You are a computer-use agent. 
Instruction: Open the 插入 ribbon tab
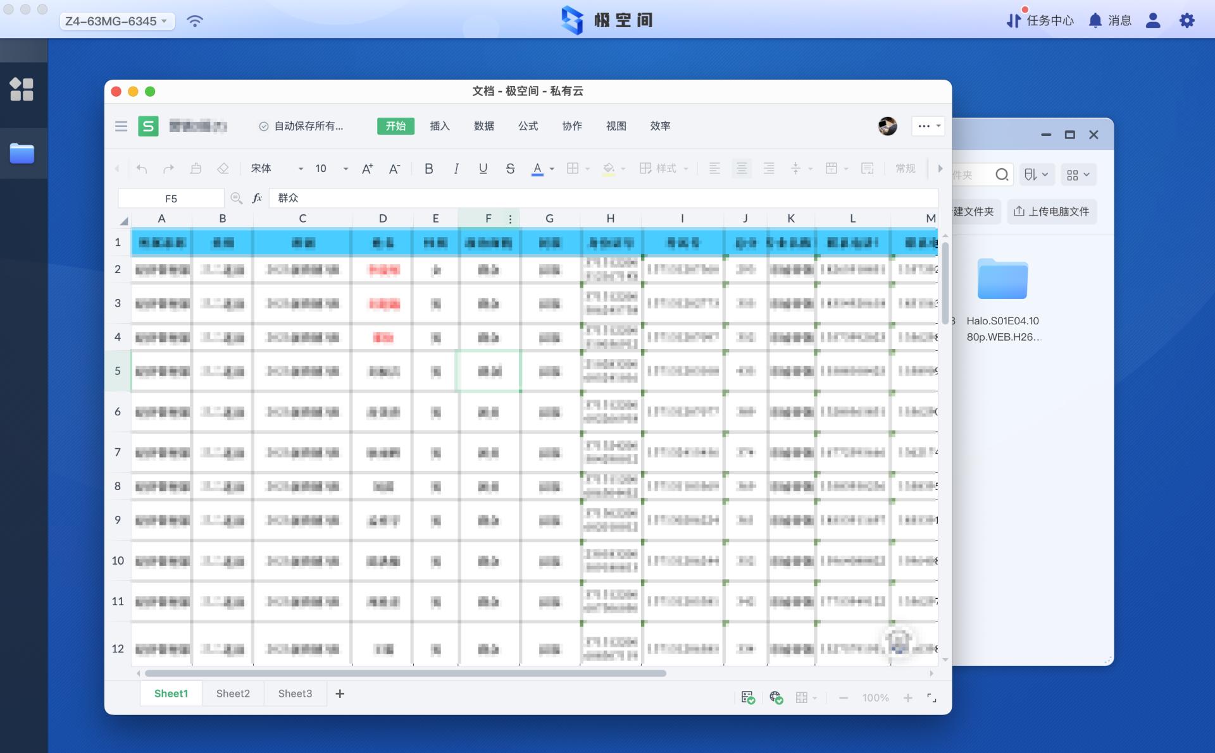439,126
